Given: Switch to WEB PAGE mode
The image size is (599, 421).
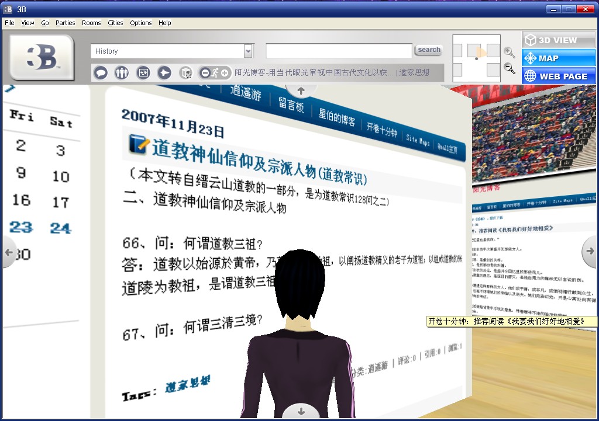Looking at the screenshot, I should click(558, 76).
